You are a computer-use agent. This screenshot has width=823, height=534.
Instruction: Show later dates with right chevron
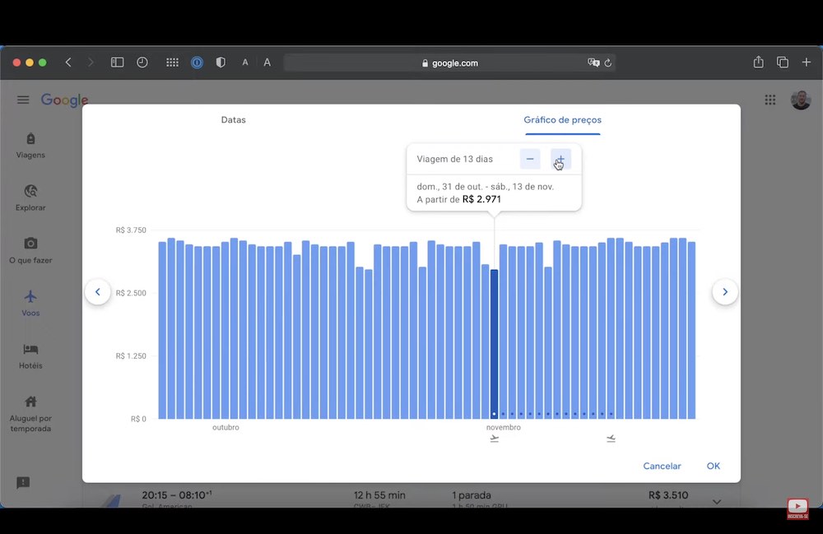725,291
